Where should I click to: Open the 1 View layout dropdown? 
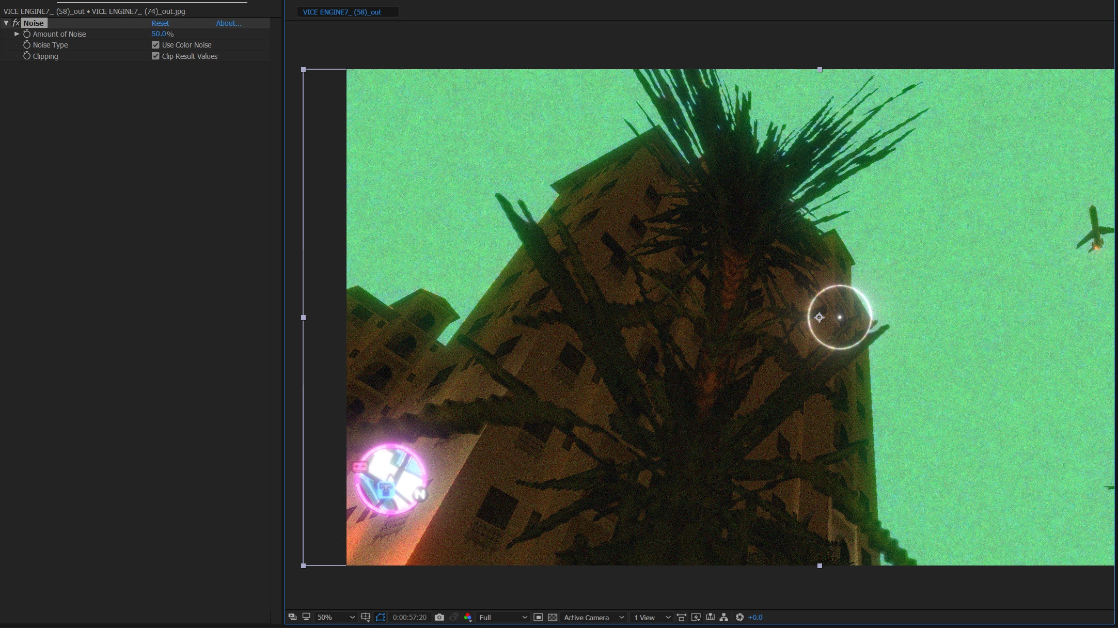[x=652, y=617]
